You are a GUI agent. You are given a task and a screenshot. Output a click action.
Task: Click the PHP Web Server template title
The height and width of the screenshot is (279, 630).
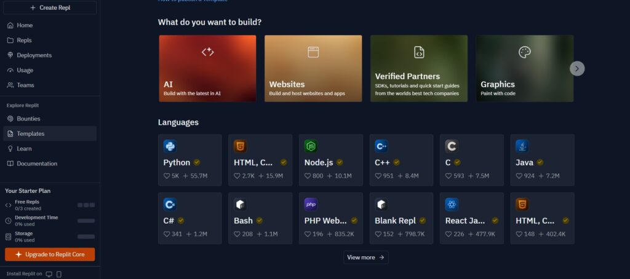(325, 221)
